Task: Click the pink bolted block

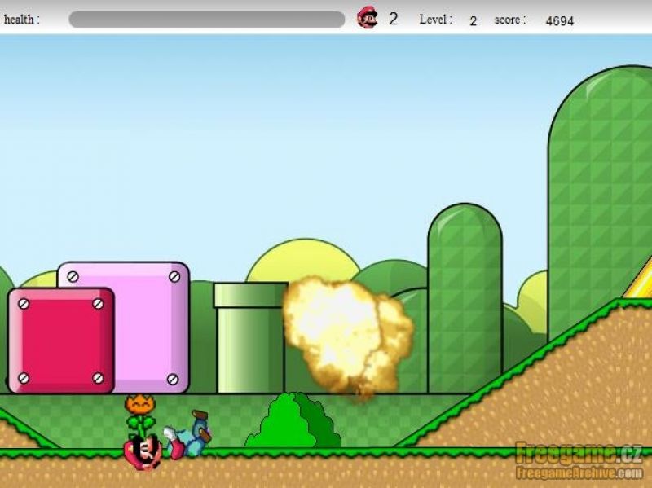Action: (151, 328)
